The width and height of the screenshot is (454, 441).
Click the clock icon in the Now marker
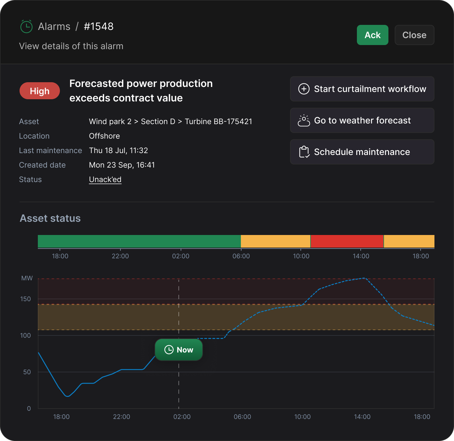click(169, 350)
